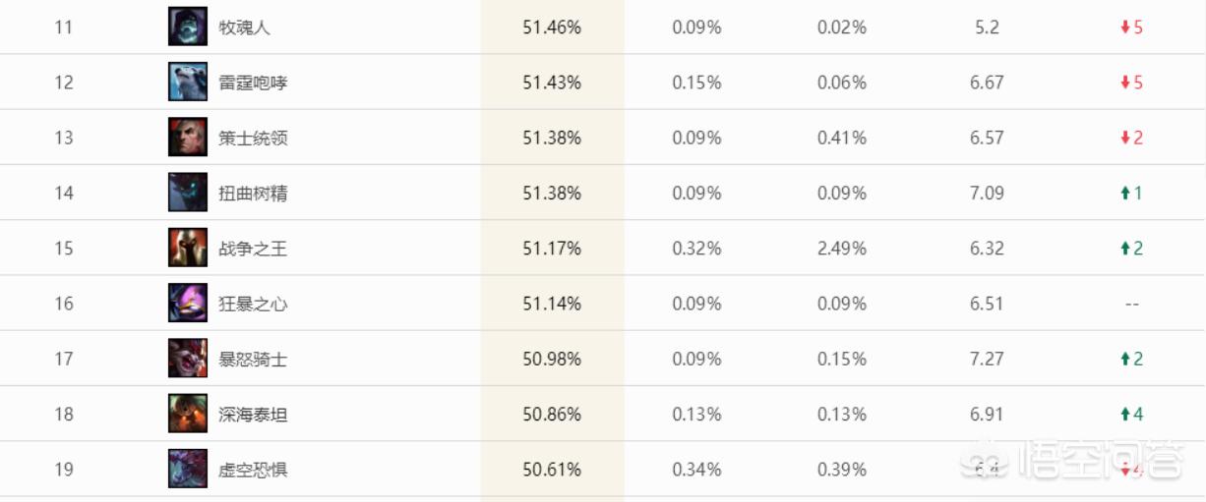Click the 深海泰坦 champion name
This screenshot has width=1206, height=502.
[253, 415]
